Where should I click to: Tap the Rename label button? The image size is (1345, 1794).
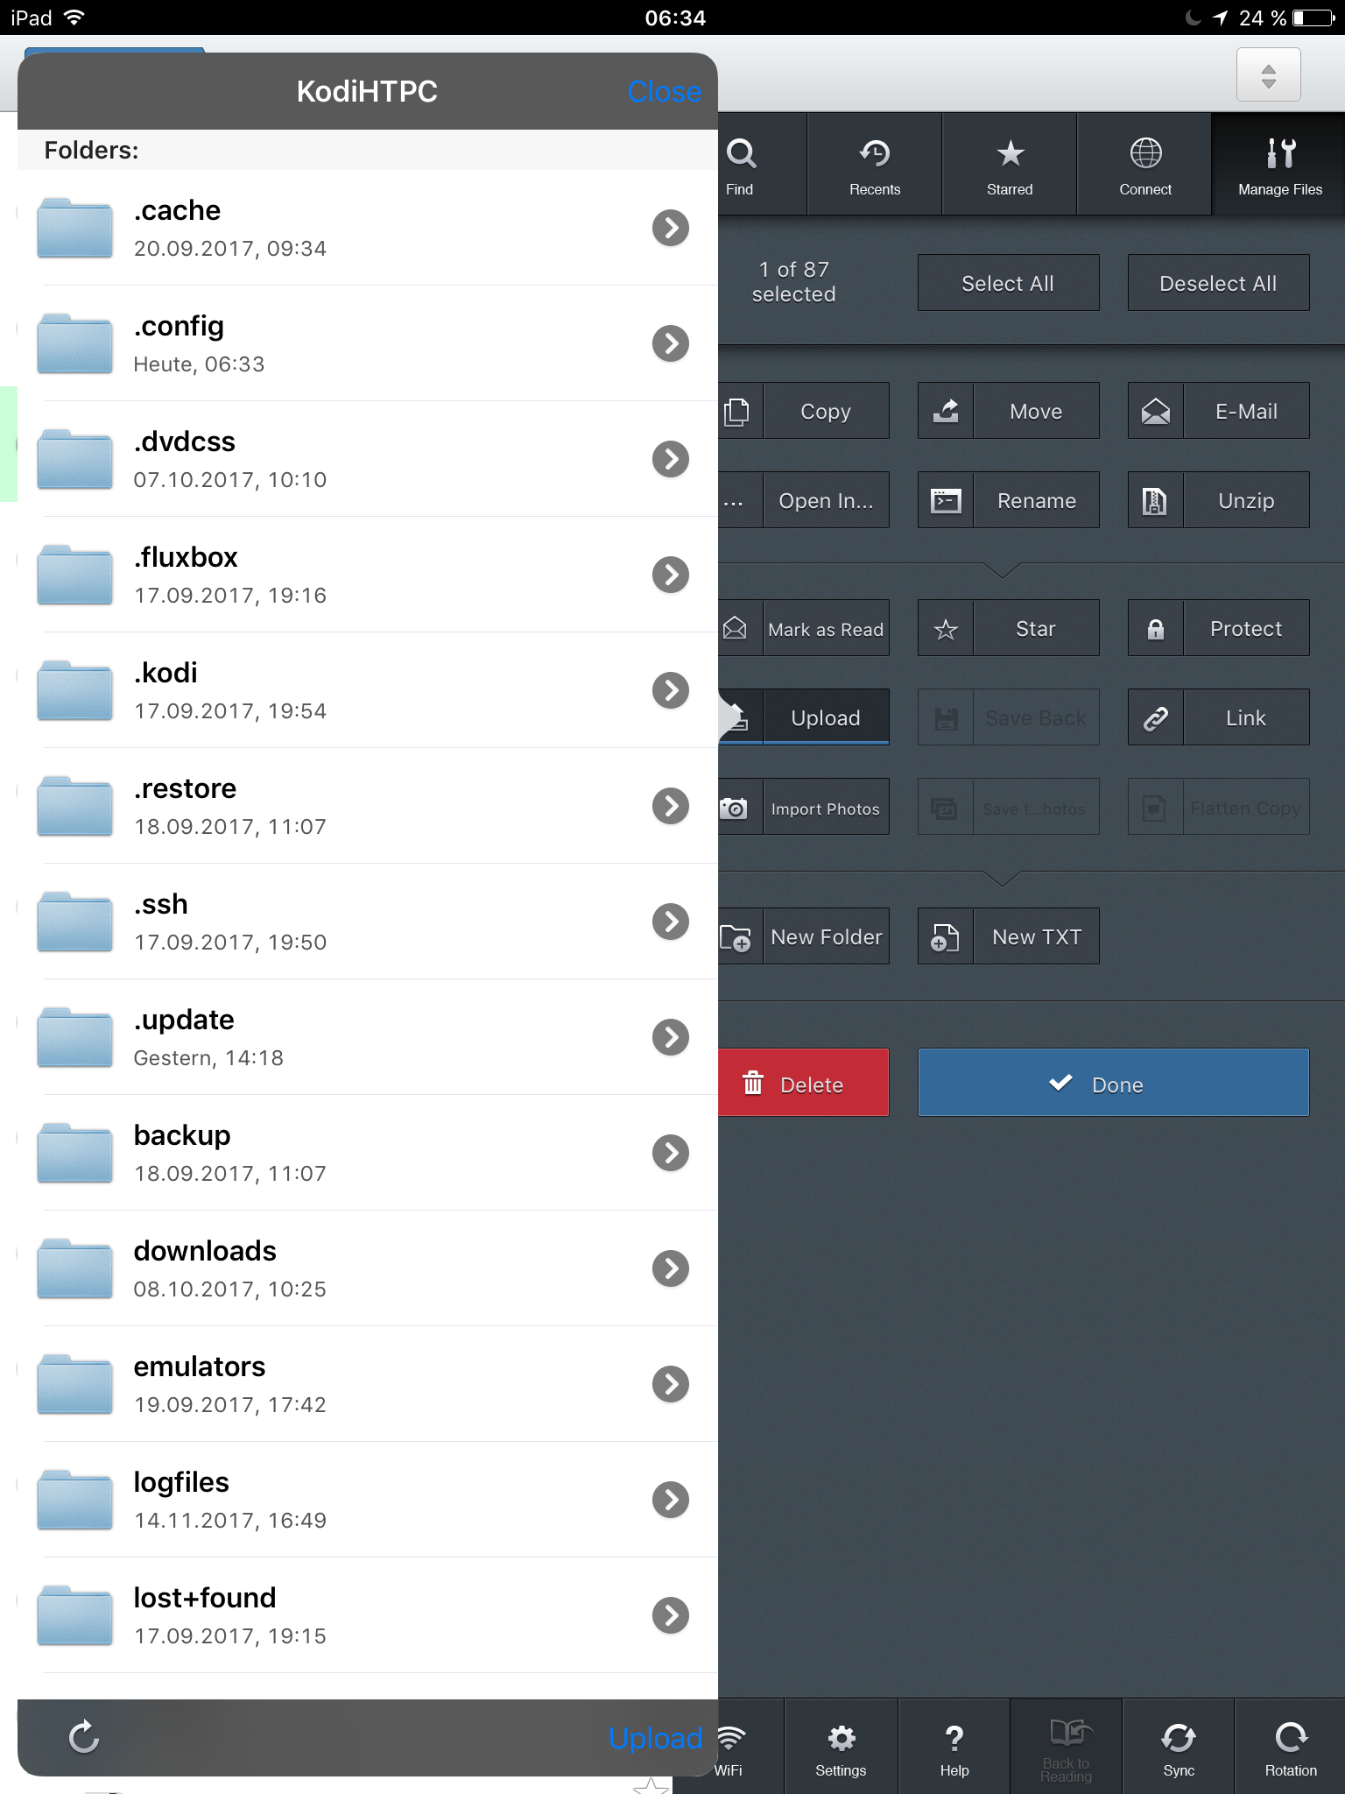tap(1036, 500)
